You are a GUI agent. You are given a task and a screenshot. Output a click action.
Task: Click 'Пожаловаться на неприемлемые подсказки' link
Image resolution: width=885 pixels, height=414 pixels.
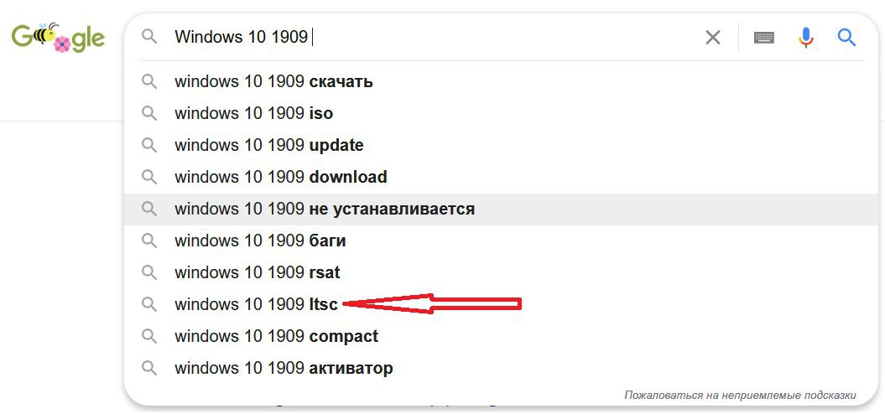[x=740, y=396]
